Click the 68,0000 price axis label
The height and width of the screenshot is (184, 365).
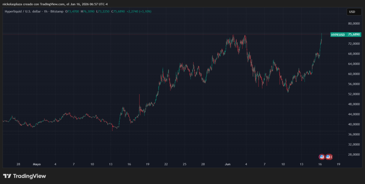click(x=354, y=54)
